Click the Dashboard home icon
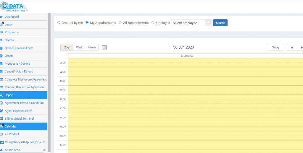 click(2, 17)
